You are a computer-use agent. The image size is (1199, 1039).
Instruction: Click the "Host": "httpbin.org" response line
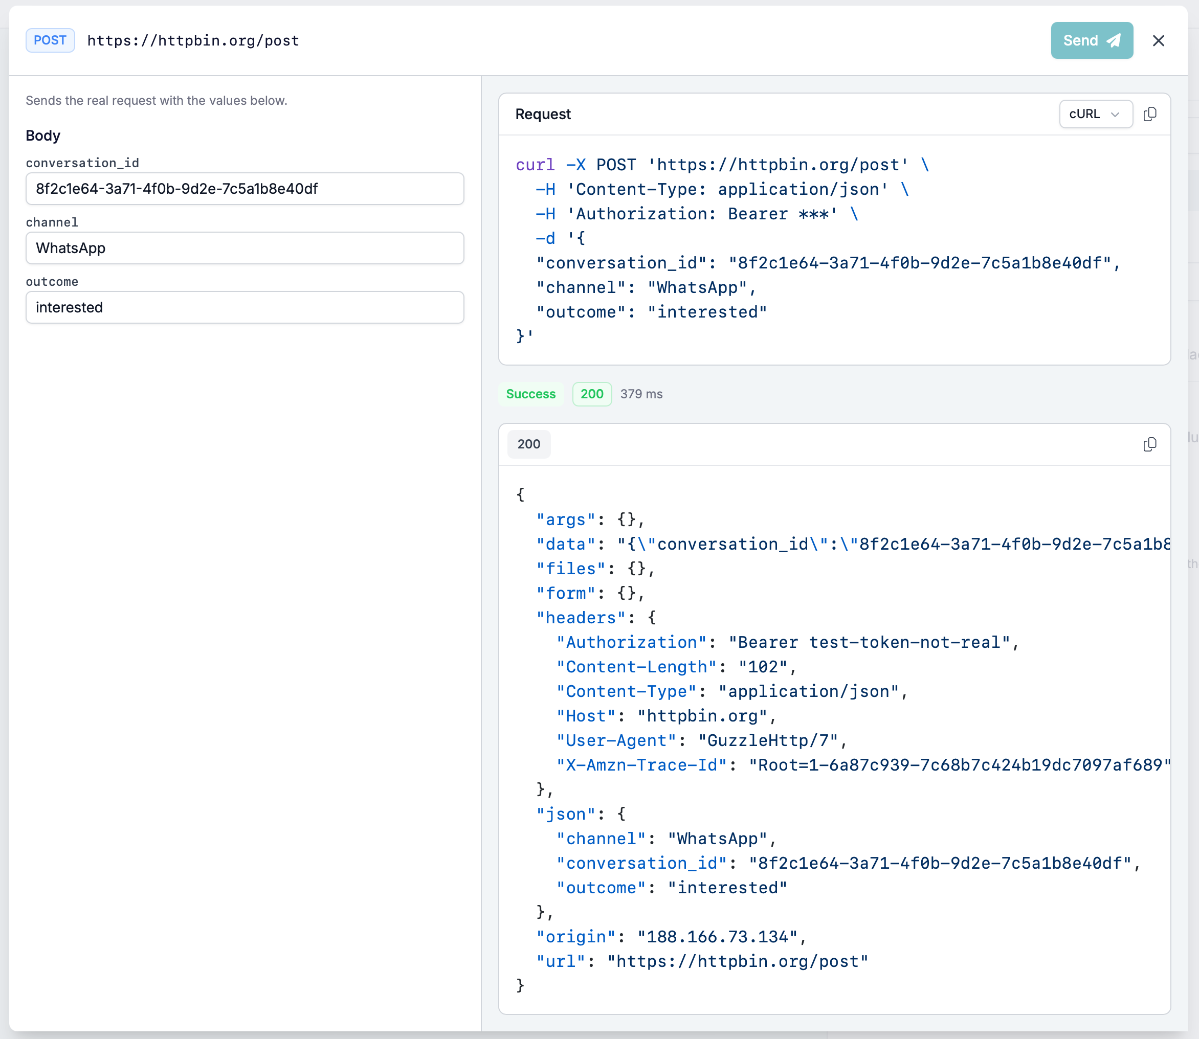click(x=666, y=716)
